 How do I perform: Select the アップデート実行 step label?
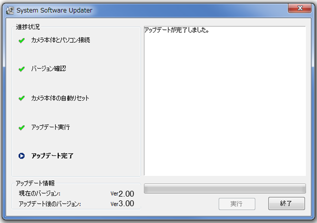click(50, 127)
